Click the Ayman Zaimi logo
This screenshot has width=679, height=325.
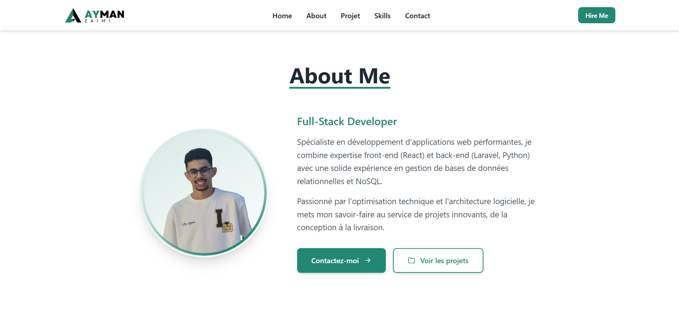[x=95, y=15]
